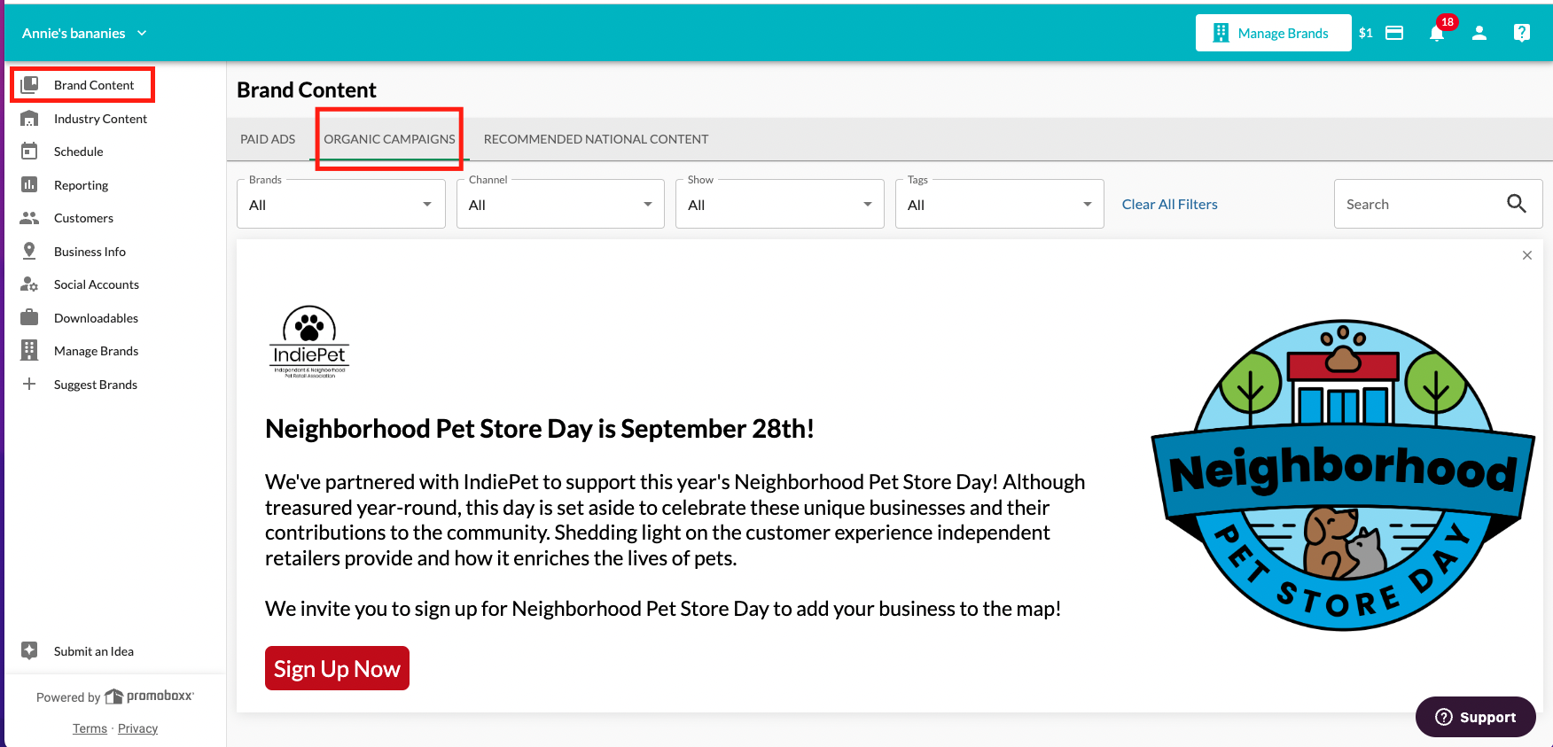Viewport: 1553px width, 747px height.
Task: Switch to the Organic Campaigns tab
Action: pyautogui.click(x=389, y=139)
